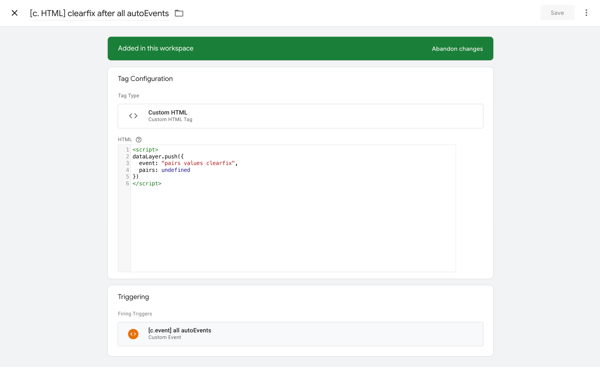Click Abandon changes in green banner

457,49
